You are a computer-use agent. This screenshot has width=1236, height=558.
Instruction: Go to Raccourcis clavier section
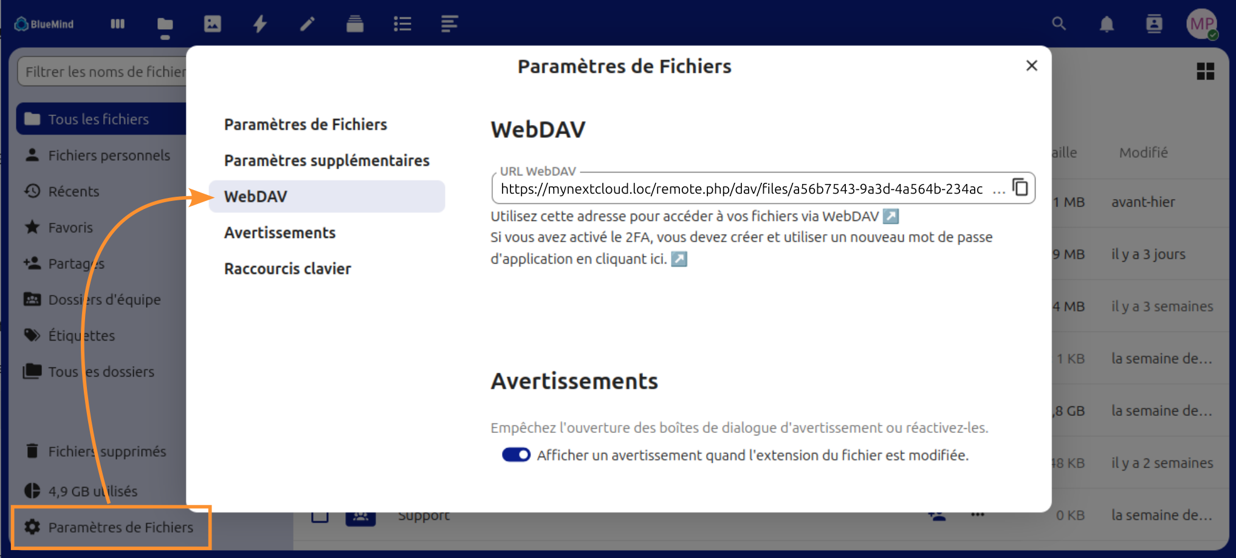[x=287, y=268]
